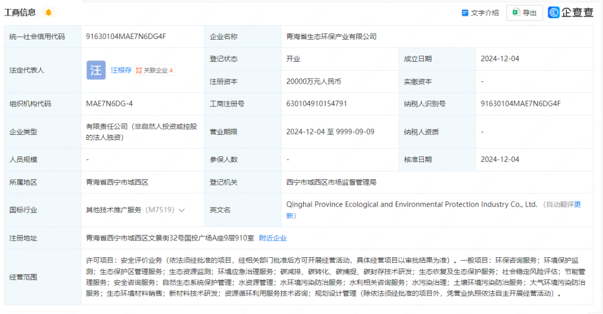The height and width of the screenshot is (314, 603).
Task: Select company name 青海省生态环保产业有限公司
Action: tap(331, 36)
